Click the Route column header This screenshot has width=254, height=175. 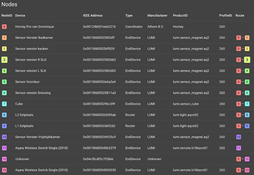pyautogui.click(x=240, y=16)
